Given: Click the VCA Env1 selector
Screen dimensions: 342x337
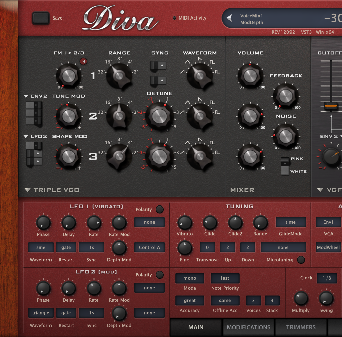Looking at the screenshot, I should 329,222.
